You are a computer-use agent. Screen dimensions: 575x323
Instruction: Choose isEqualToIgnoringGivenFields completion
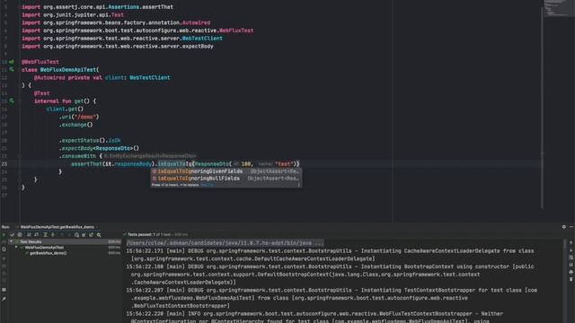tap(226, 171)
